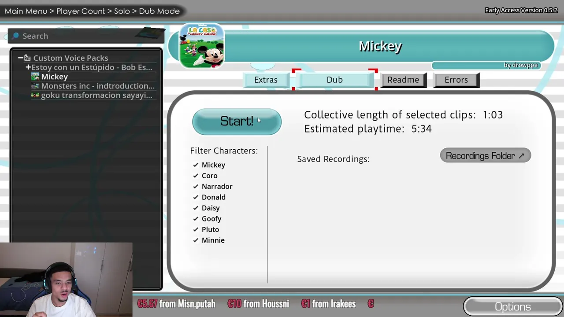This screenshot has width=564, height=317.
Task: Expand the Estoy con un Estúpido folder
Action: (x=28, y=67)
